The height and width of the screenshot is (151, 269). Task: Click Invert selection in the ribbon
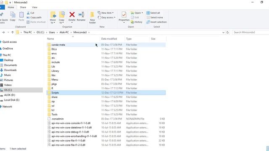click(156, 22)
